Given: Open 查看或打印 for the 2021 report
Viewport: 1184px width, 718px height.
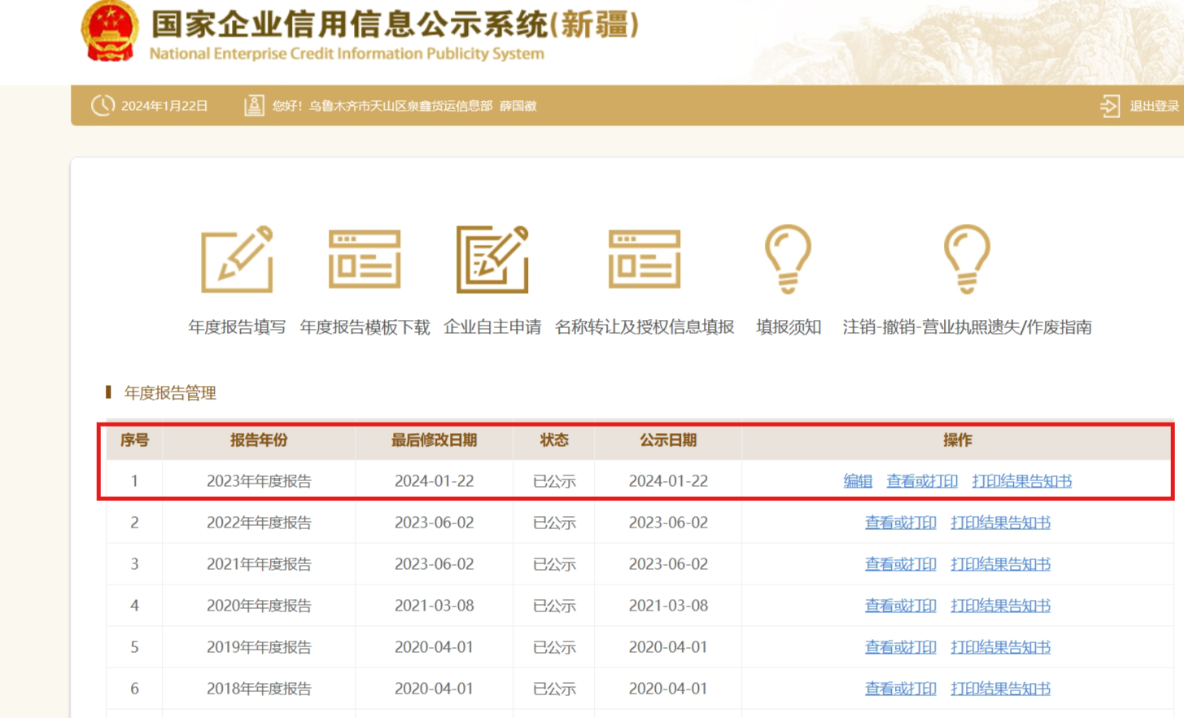Looking at the screenshot, I should [x=901, y=564].
